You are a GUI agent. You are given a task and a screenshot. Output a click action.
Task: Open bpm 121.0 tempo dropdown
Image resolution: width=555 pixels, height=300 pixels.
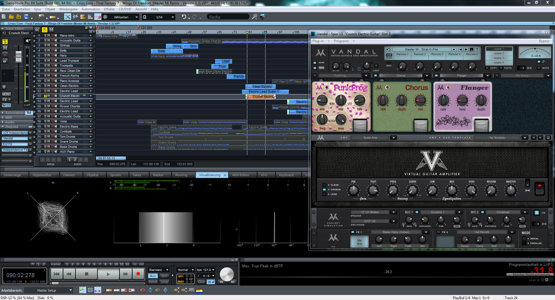[x=213, y=270]
